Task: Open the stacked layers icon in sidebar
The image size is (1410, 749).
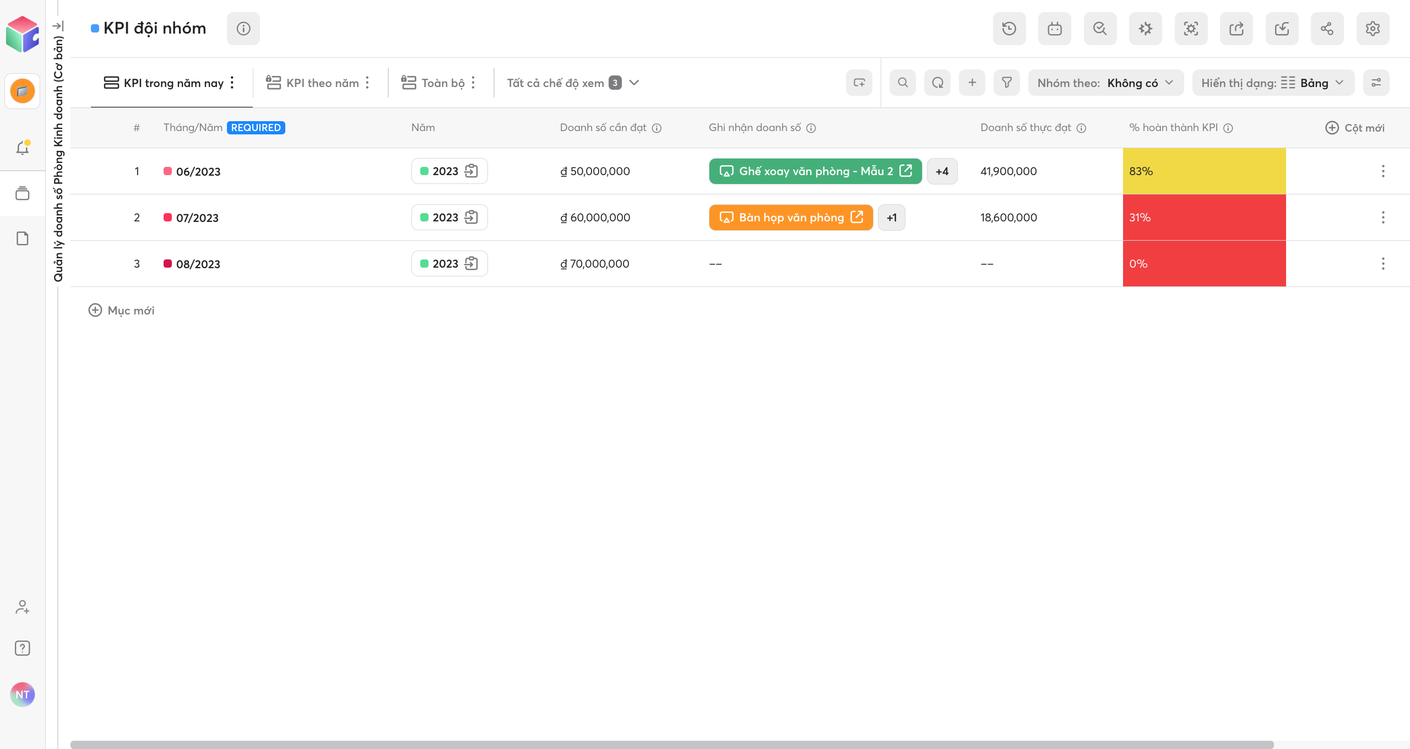Action: point(23,193)
